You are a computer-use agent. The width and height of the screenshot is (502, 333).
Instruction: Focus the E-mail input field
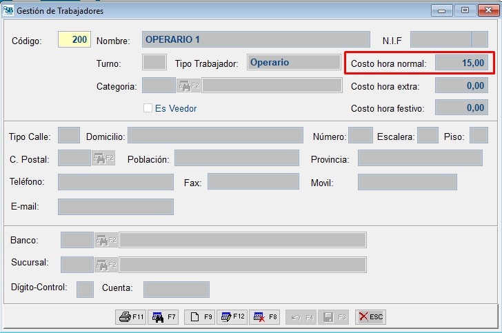[115, 207]
